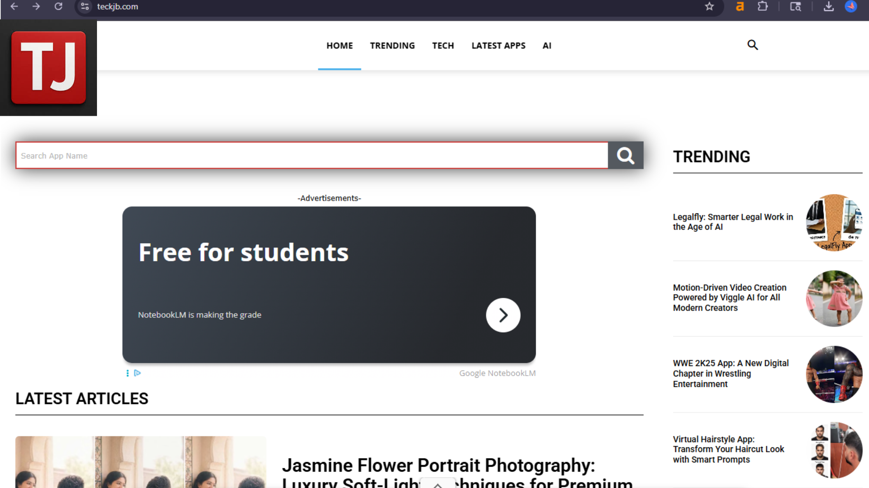Open the WWE 2K25 App article link
869x488 pixels.
731,373
